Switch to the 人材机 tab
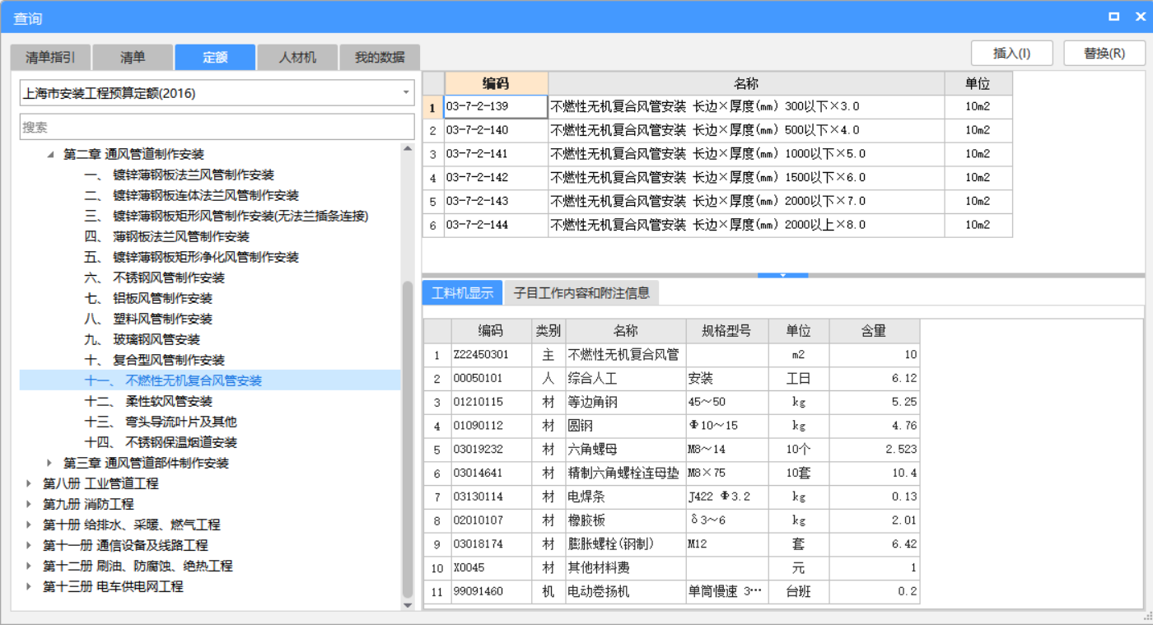This screenshot has height=625, width=1153. click(297, 57)
